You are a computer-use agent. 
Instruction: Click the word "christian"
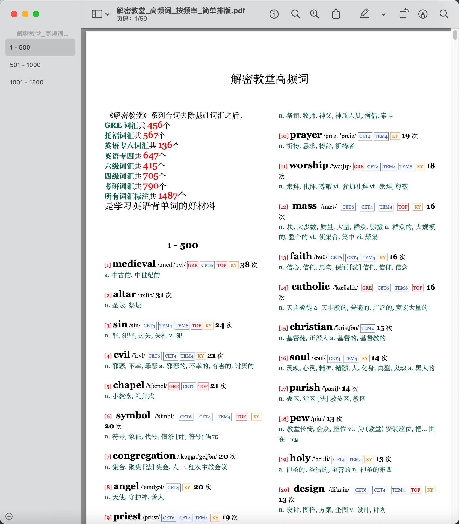click(311, 327)
